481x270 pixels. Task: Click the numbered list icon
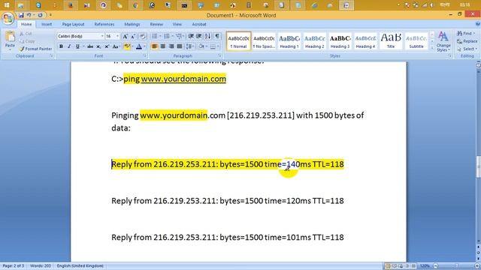pyautogui.click(x=167, y=37)
